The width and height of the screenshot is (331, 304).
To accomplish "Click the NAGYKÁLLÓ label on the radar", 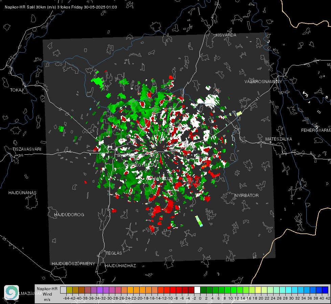I will [x=160, y=179].
